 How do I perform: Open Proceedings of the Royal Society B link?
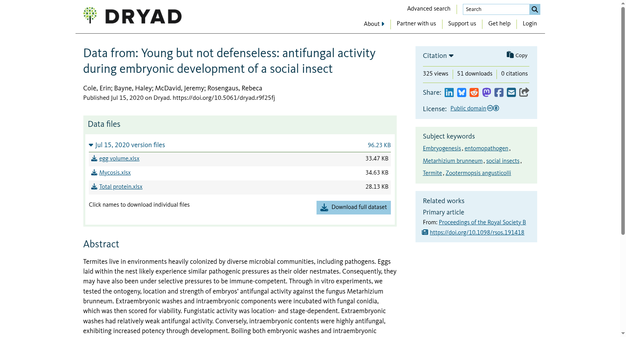pyautogui.click(x=482, y=222)
